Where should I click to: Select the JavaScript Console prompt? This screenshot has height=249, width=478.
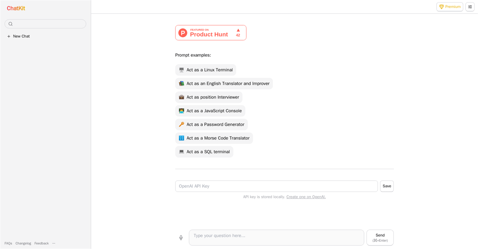210,111
